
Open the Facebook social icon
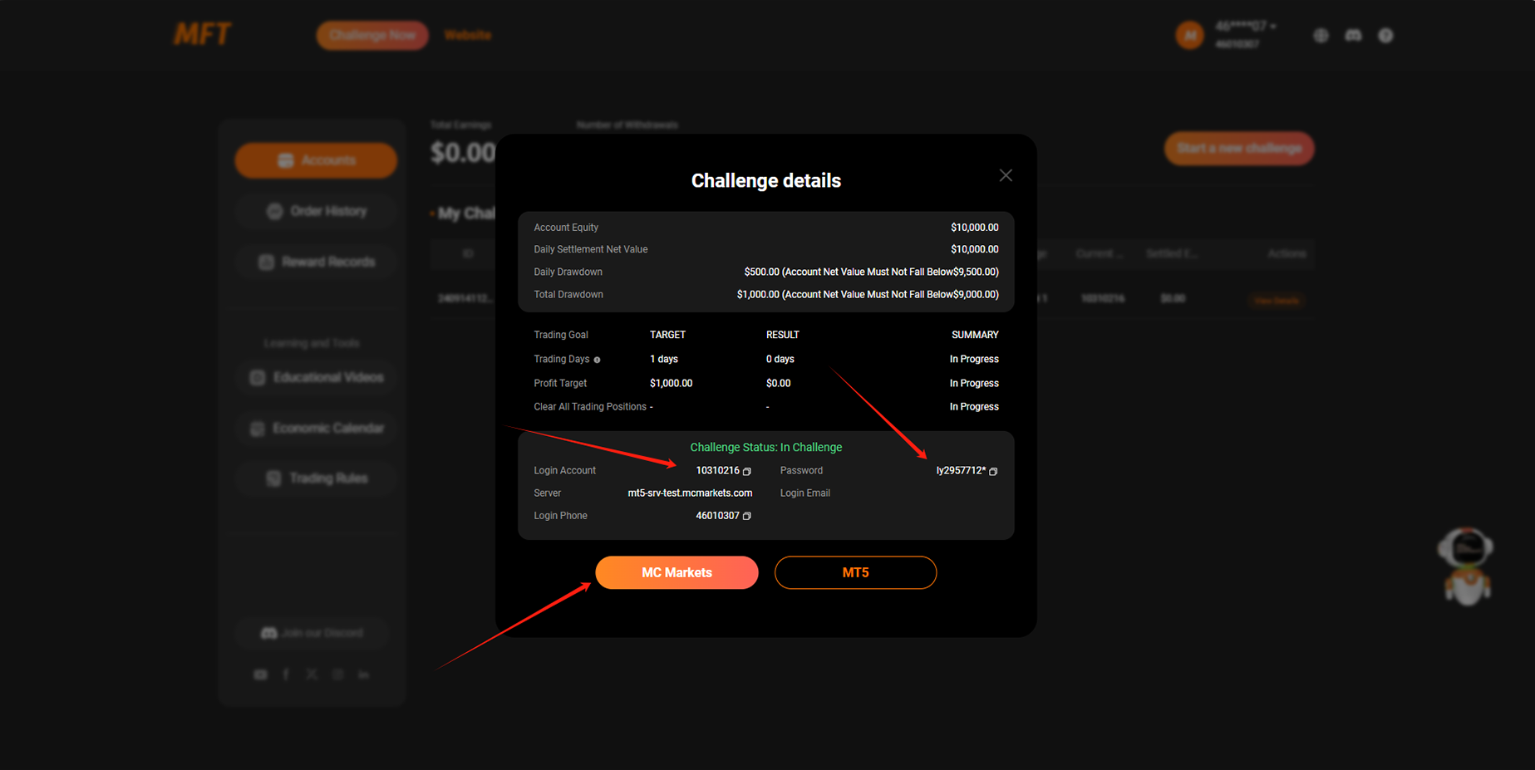286,674
